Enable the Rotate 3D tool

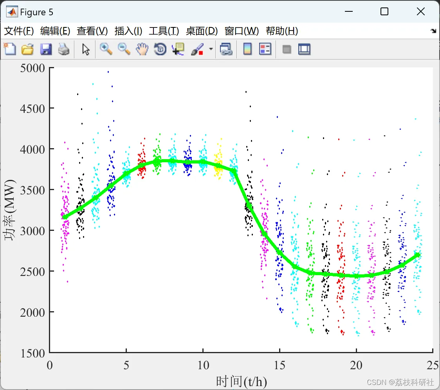pyautogui.click(x=160, y=49)
